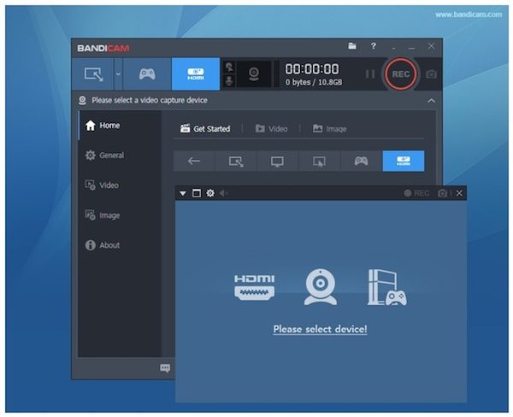Select game recording mode in top toolbar
Viewport: 513px width, 417px height.
[147, 74]
